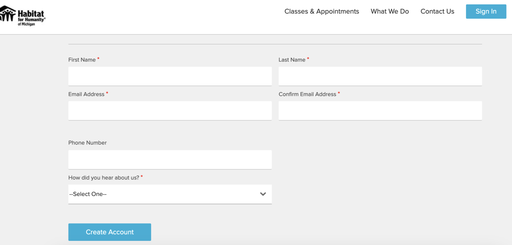Focus the Email Address field
Viewport: 512px width, 245px height.
pos(170,111)
